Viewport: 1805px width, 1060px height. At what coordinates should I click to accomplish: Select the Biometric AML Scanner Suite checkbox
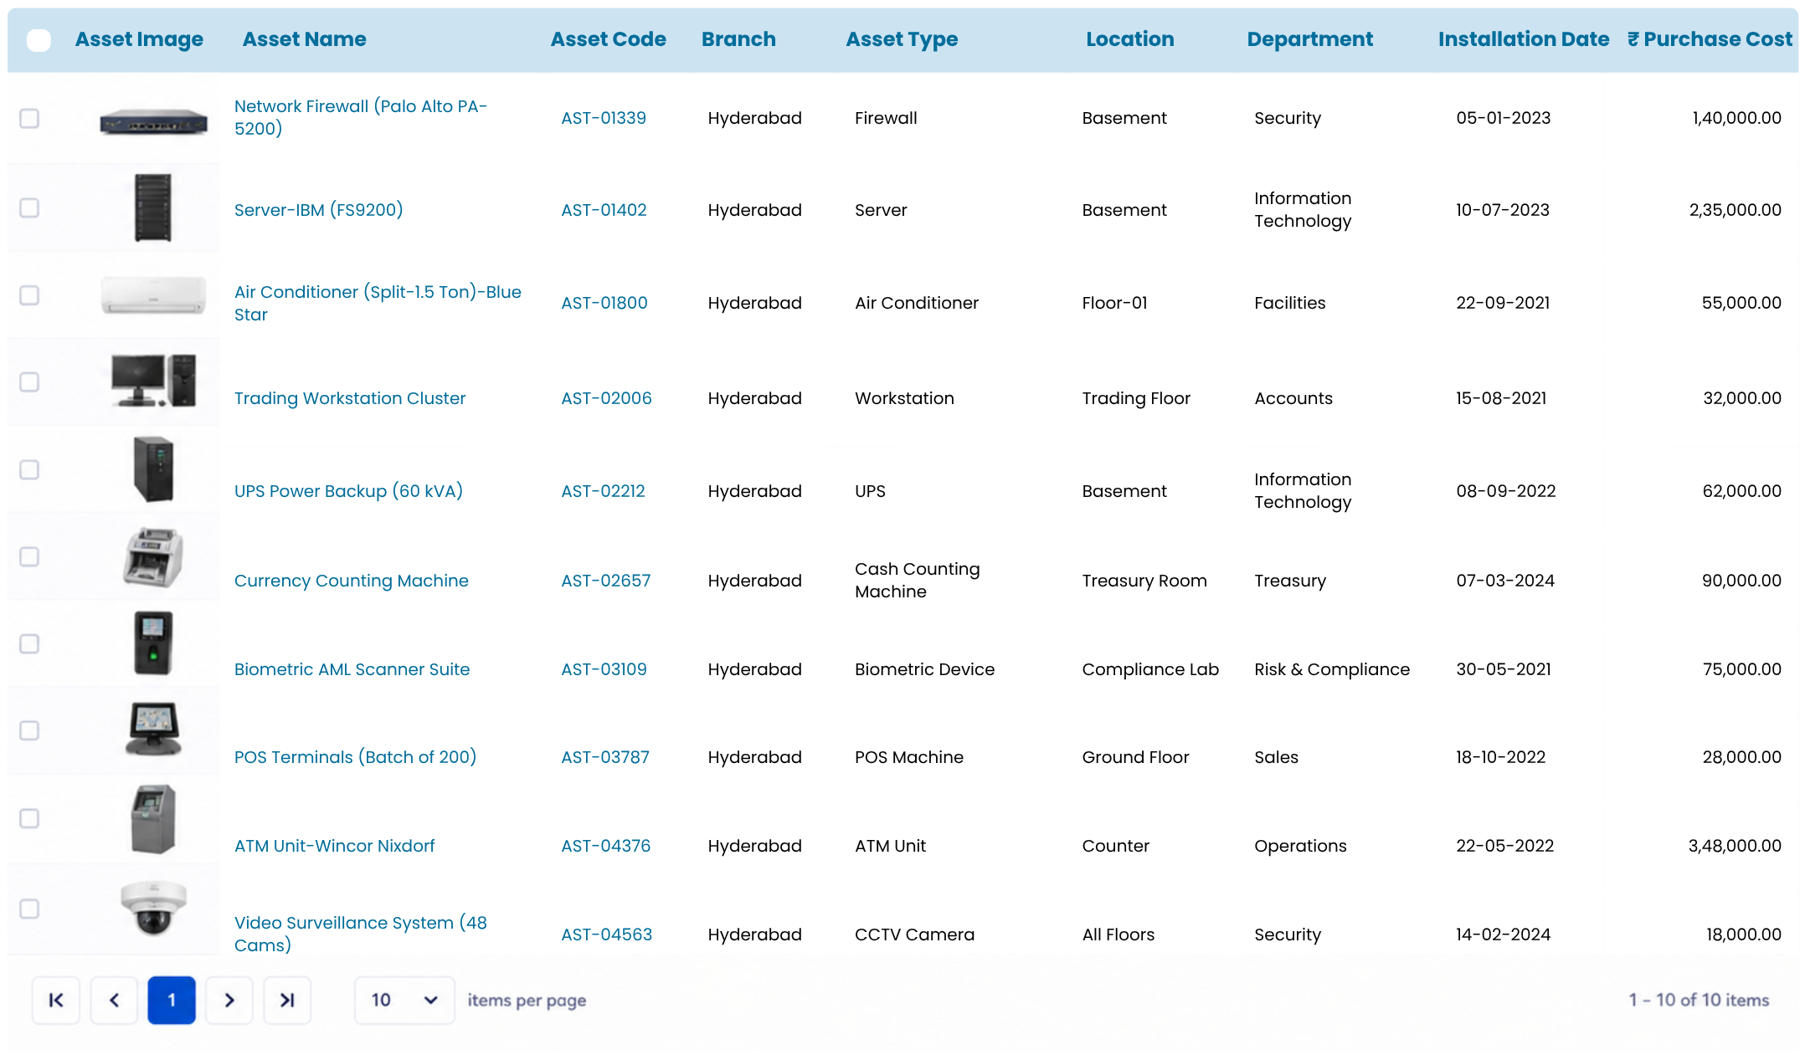pyautogui.click(x=29, y=643)
